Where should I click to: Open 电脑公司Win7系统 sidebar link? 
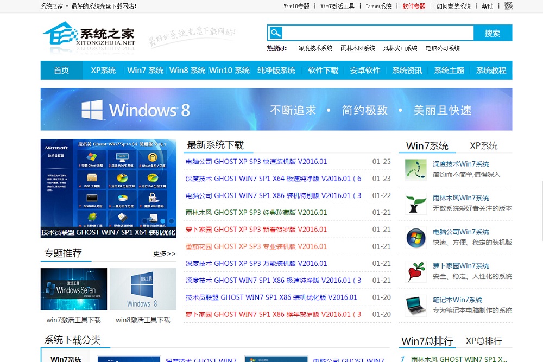pyautogui.click(x=460, y=232)
